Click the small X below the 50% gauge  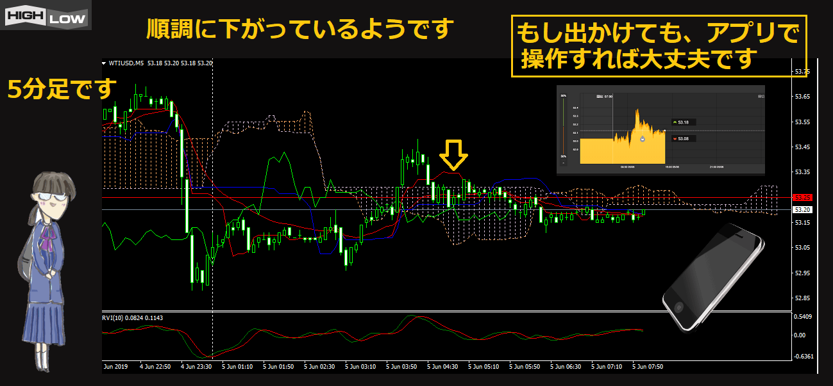tap(563, 163)
